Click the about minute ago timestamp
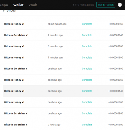Viewport: 125px width, 130px height. click(57, 24)
